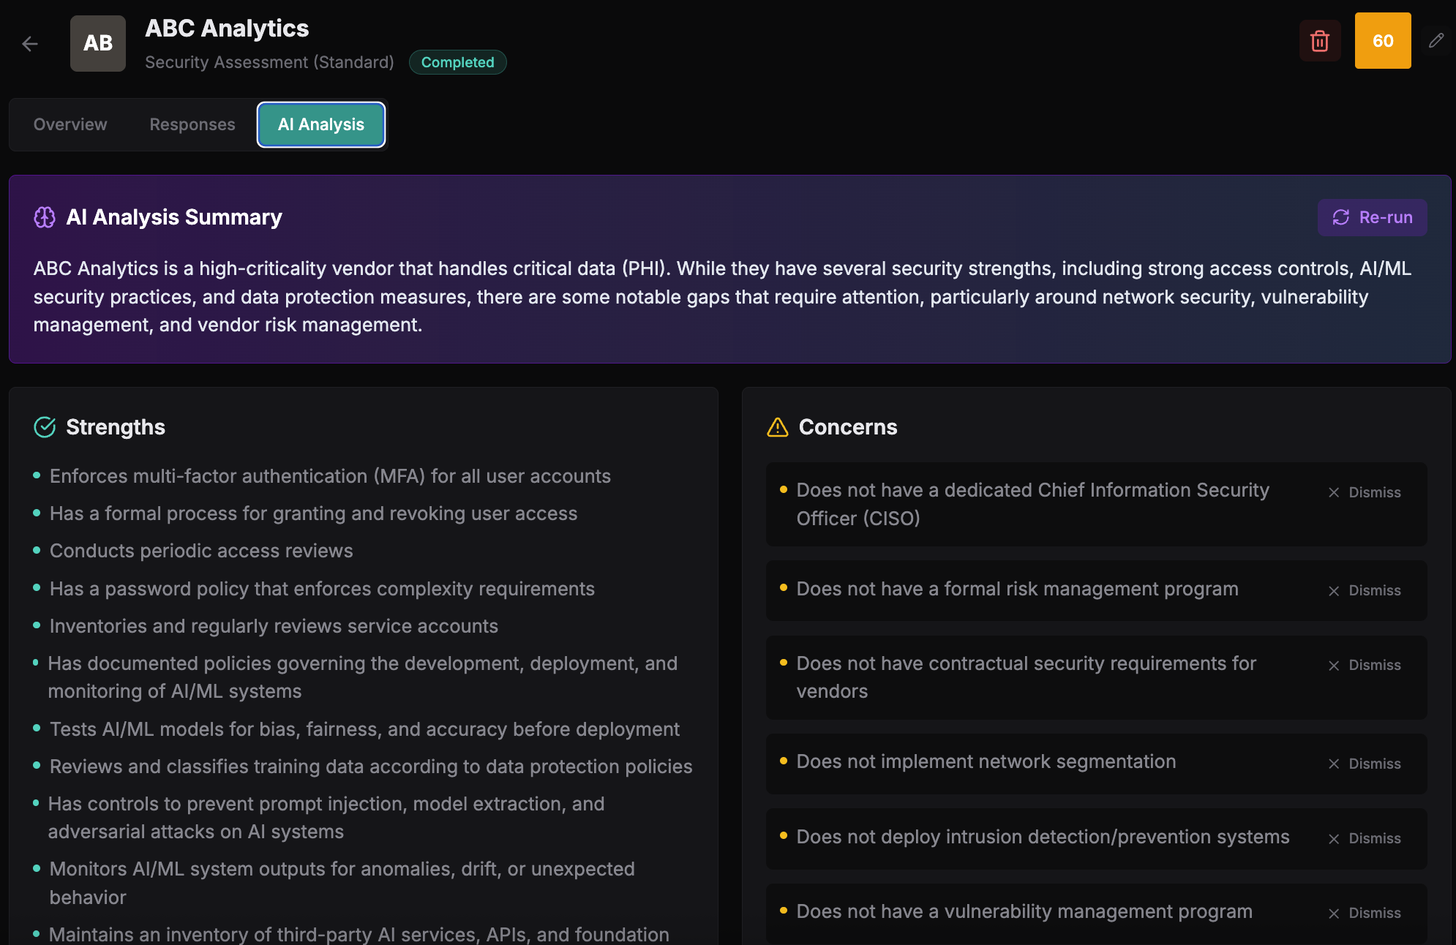The image size is (1456, 945).
Task: Click the AB vendor avatar
Action: (x=98, y=43)
